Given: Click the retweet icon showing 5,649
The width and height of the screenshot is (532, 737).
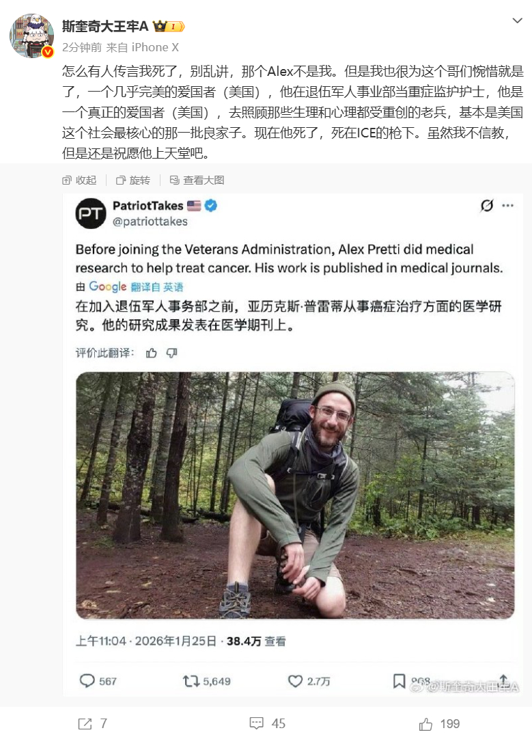Looking at the screenshot, I should tap(191, 681).
